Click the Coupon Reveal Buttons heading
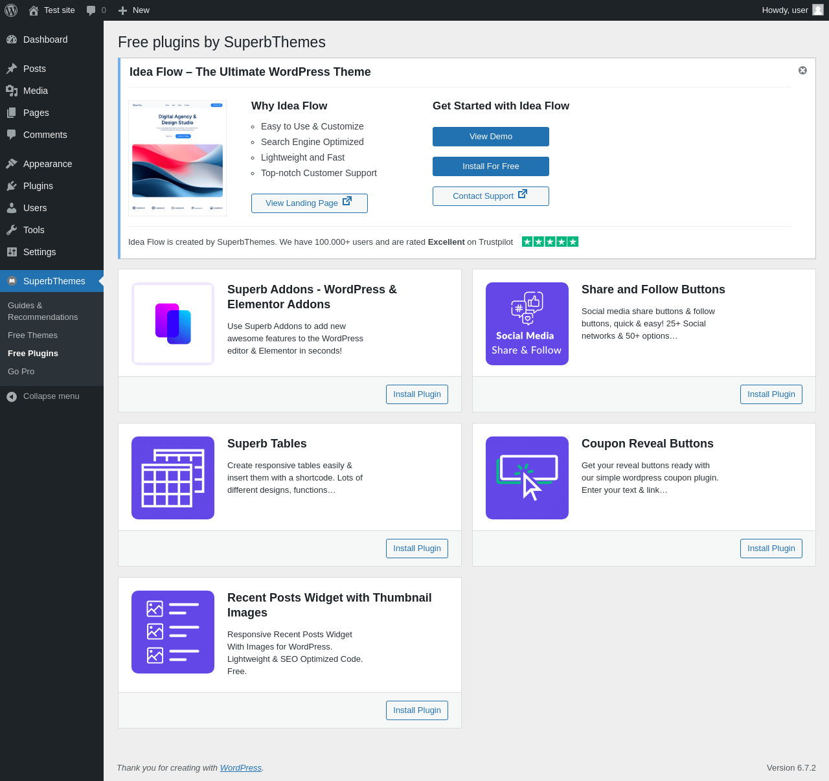 point(648,444)
